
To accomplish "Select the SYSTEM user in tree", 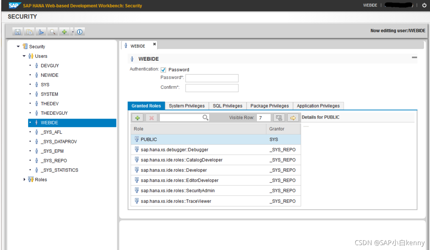I will click(49, 94).
